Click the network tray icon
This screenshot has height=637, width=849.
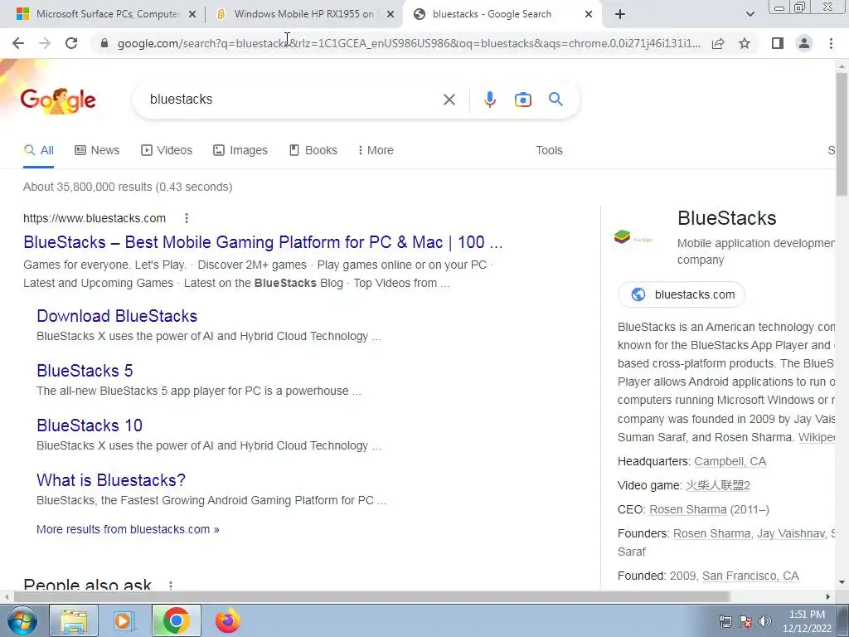pyautogui.click(x=725, y=621)
